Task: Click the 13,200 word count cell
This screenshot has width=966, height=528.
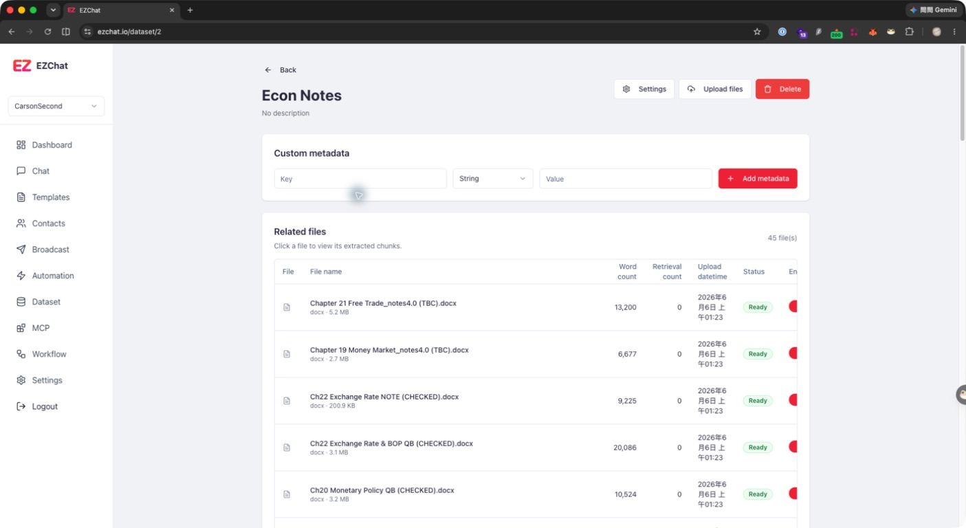Action: [625, 307]
